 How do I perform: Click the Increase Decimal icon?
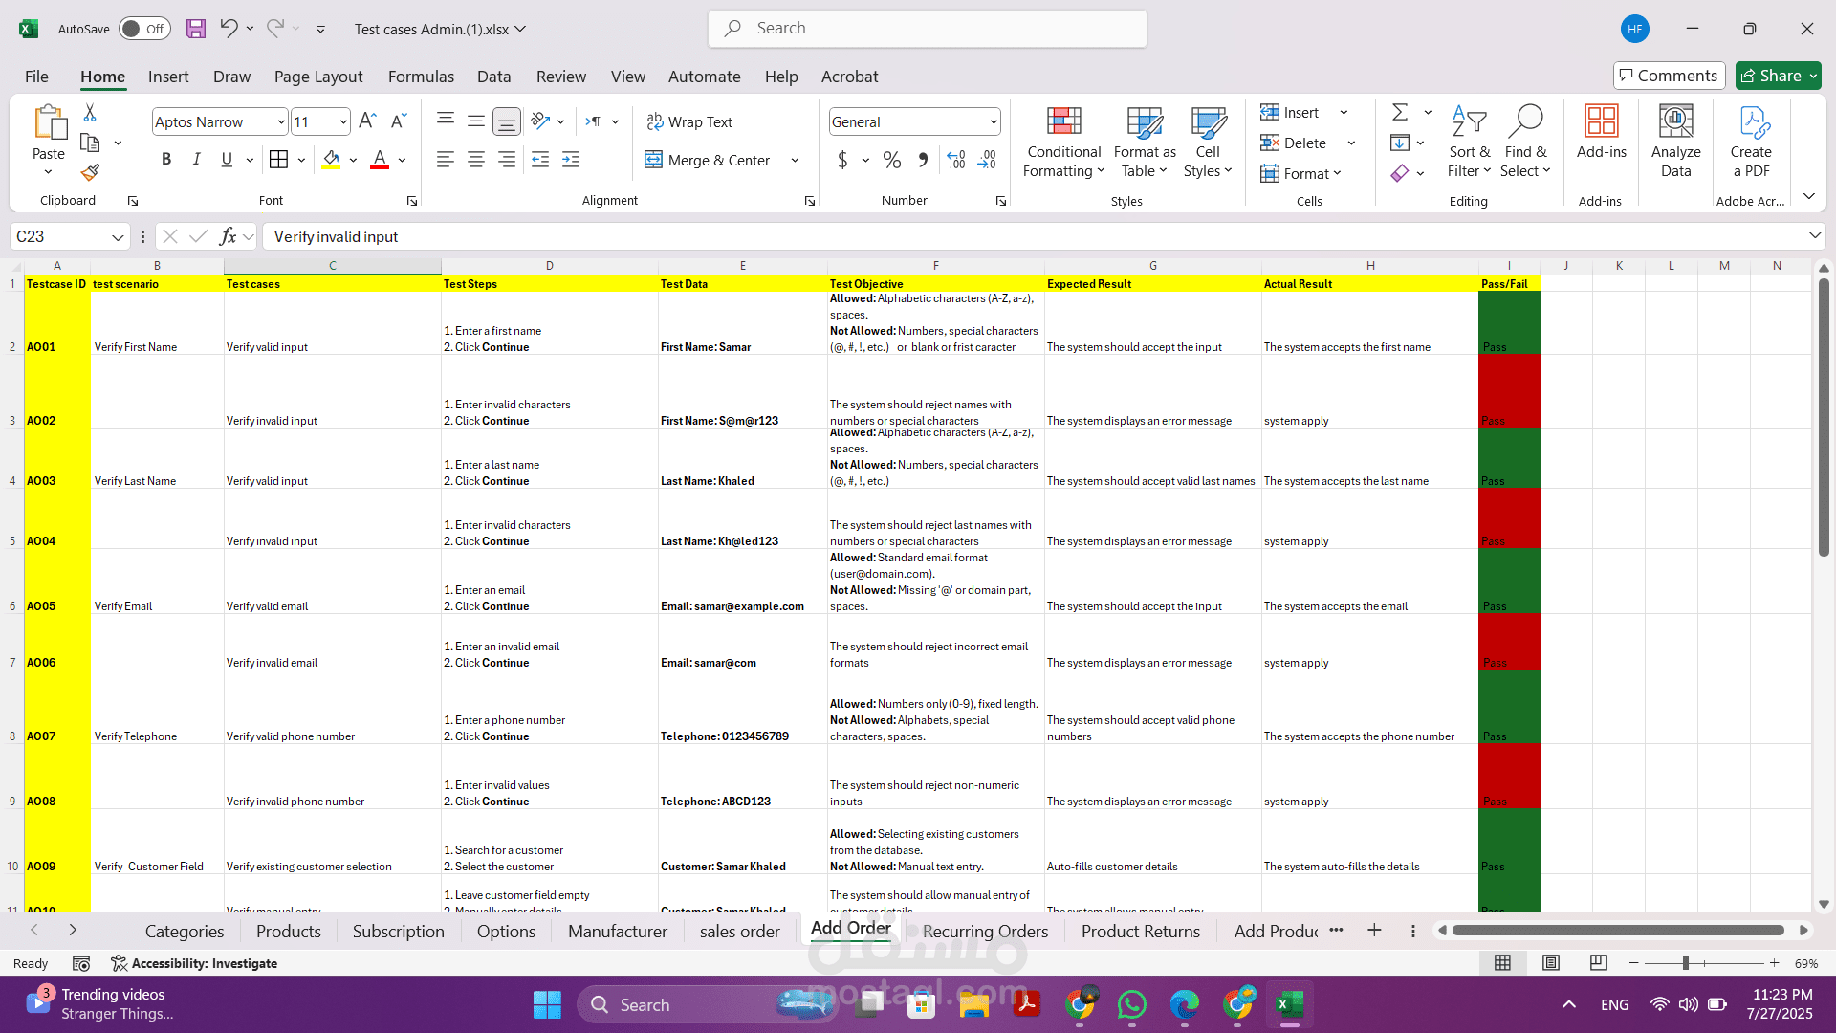tap(956, 160)
